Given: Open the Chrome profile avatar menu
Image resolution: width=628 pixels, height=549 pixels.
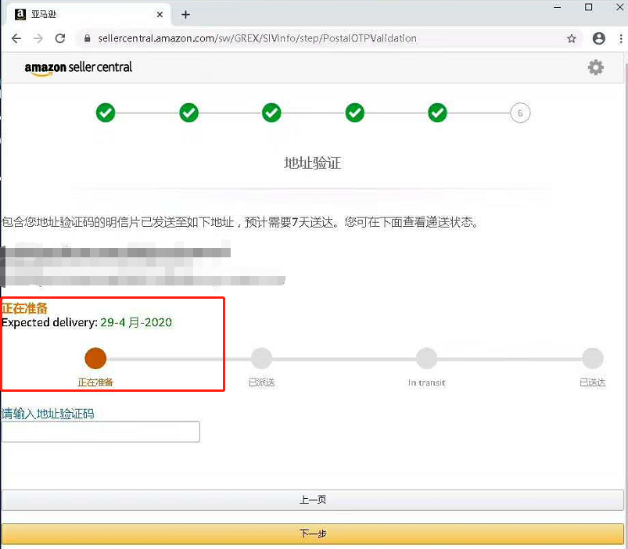Looking at the screenshot, I should click(599, 38).
